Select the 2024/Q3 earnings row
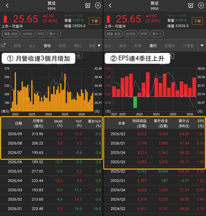The image size is (206, 216). pyautogui.click(x=155, y=199)
